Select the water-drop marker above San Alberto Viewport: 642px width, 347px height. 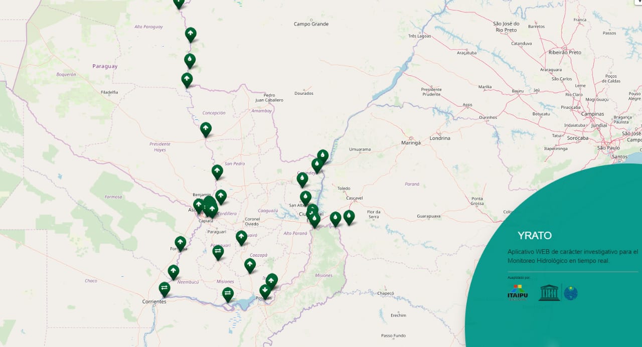(x=306, y=198)
